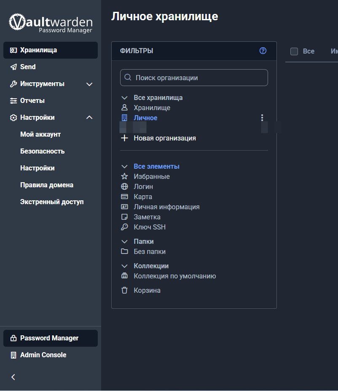Select the Без папки folder
Viewport: 338px width, 391px height.
click(x=150, y=251)
